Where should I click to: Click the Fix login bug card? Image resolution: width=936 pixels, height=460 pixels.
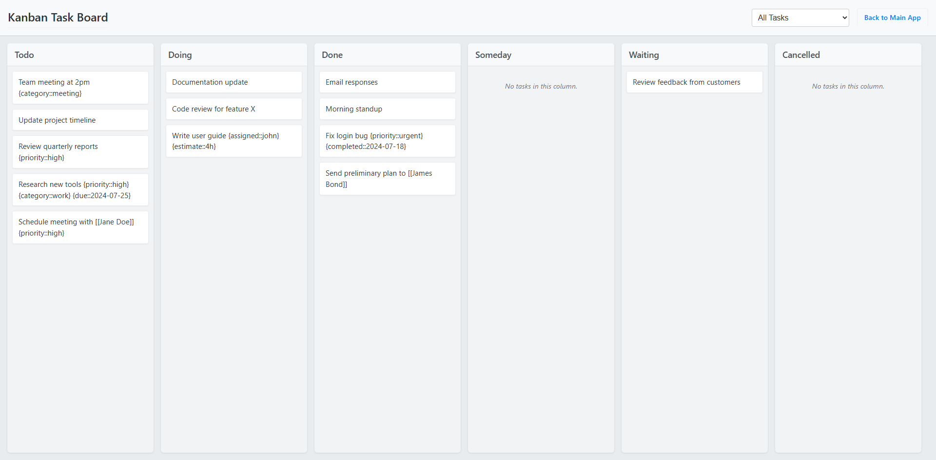(x=387, y=141)
